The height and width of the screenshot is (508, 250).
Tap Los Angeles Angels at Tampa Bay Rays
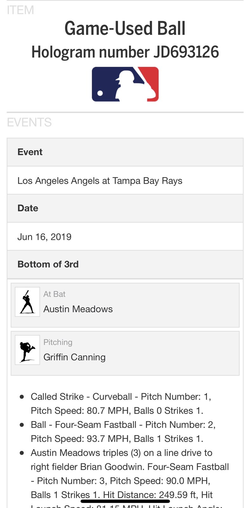point(100,181)
